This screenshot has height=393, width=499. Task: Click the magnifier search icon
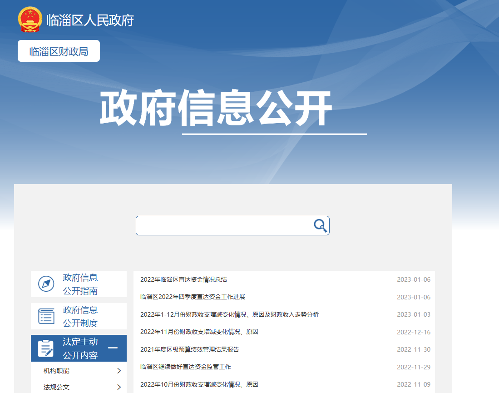321,226
